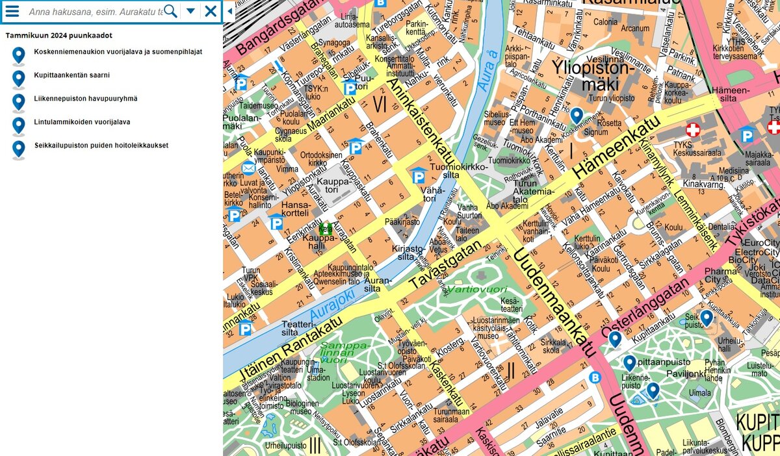Select Koskenniemenaukion vuorijalava ja suomenpihlajat list entry
The image size is (780, 456).
(118, 52)
